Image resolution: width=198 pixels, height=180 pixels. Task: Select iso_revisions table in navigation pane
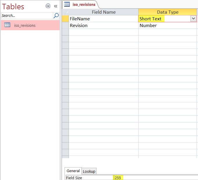pyautogui.click(x=30, y=25)
